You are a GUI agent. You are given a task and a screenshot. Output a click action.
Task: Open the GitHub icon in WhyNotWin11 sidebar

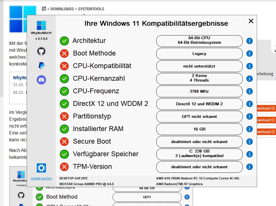click(x=41, y=51)
